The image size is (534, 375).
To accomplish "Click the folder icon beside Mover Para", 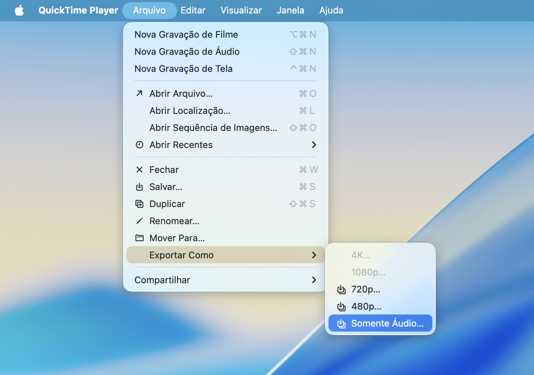I will pyautogui.click(x=139, y=238).
